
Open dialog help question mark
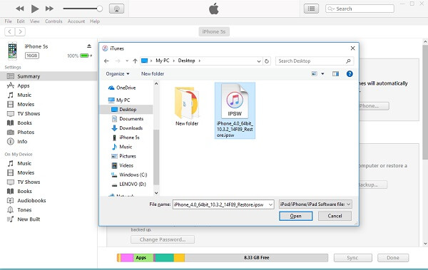(x=350, y=73)
